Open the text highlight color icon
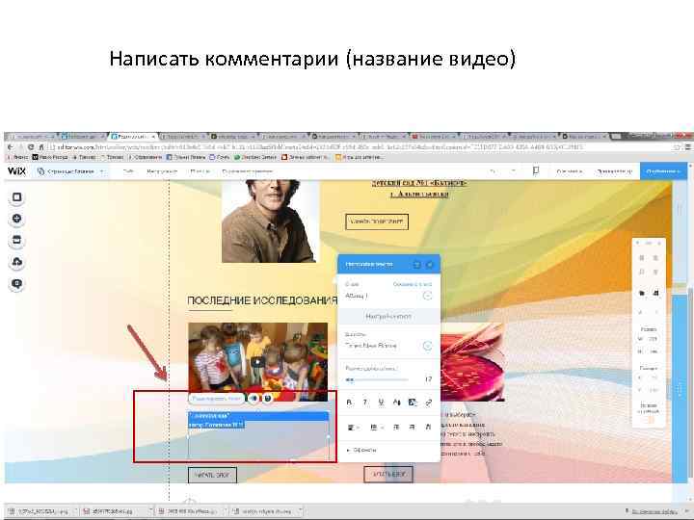694x520 pixels. coord(413,403)
